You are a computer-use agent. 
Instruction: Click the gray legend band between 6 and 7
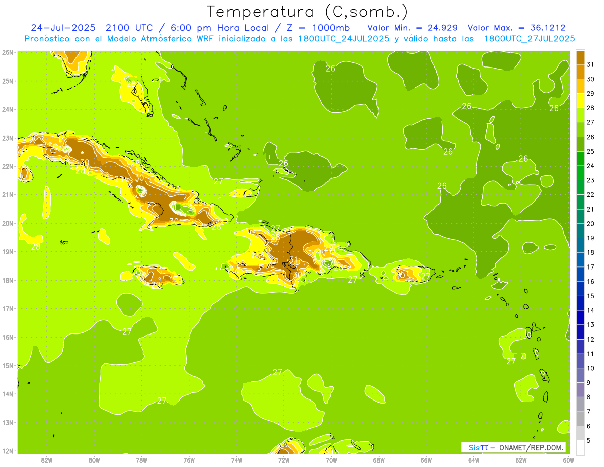tap(580, 419)
